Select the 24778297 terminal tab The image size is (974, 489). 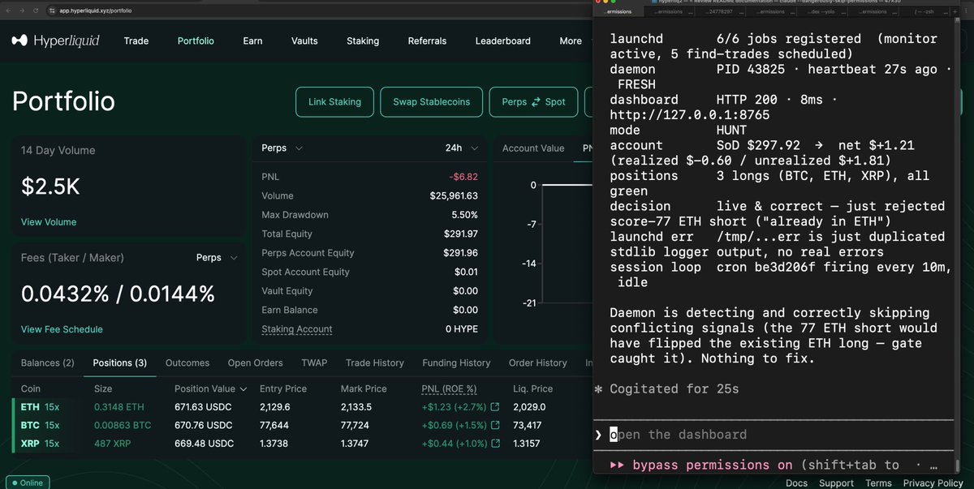[x=719, y=11]
